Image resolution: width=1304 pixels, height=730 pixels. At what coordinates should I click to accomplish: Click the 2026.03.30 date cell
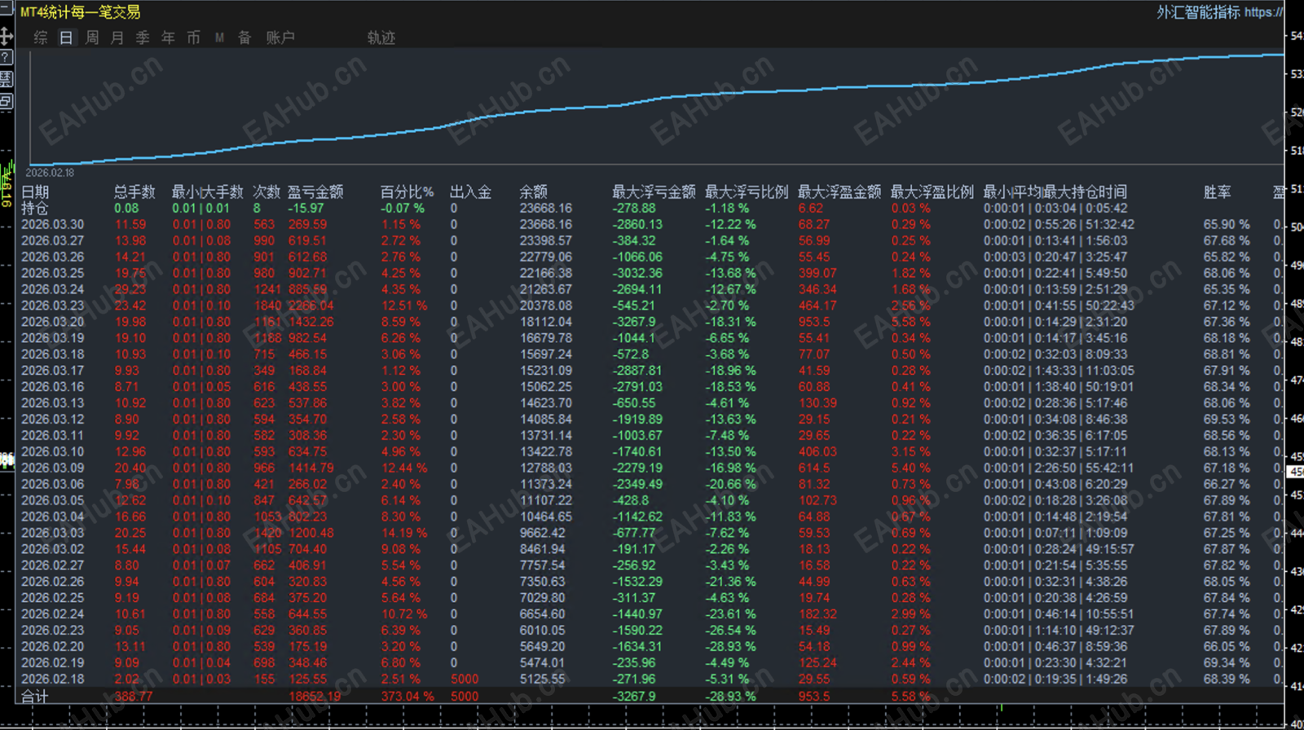click(52, 225)
